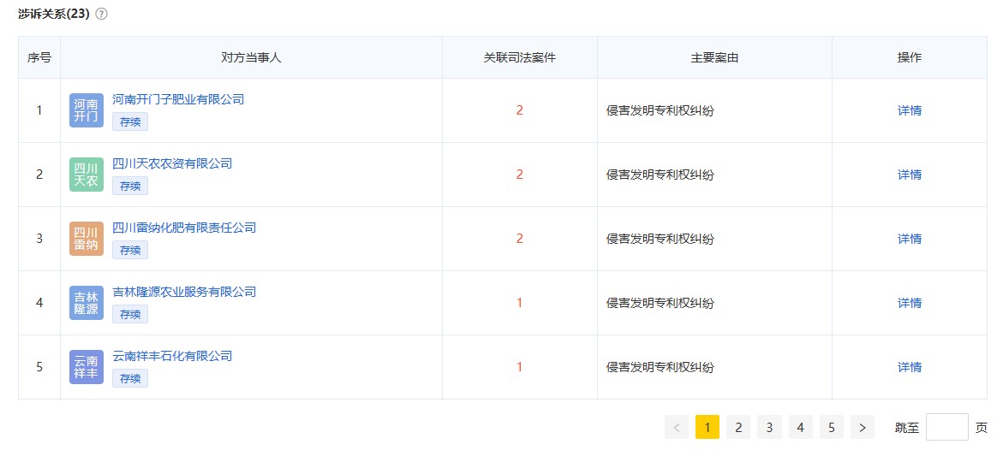
Task: Jump to page 5 of results
Action: [831, 427]
